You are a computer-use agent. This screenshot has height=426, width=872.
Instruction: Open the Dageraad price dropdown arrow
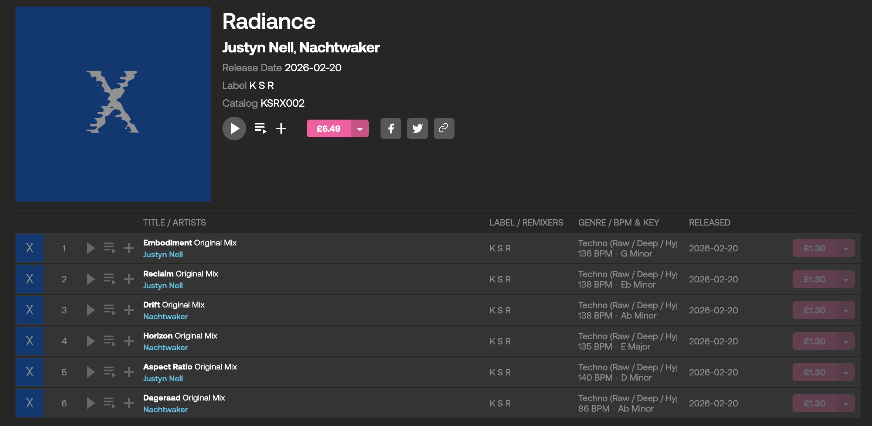click(x=845, y=403)
